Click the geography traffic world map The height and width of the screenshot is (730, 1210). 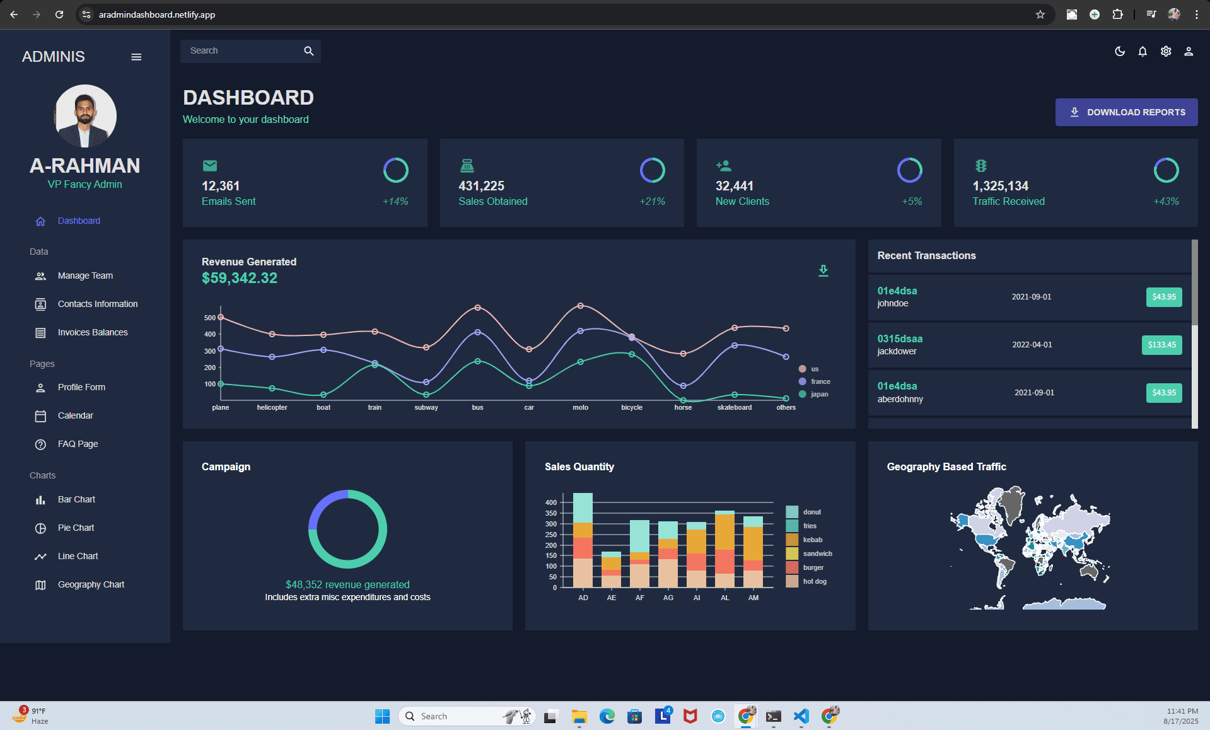[x=1030, y=547]
